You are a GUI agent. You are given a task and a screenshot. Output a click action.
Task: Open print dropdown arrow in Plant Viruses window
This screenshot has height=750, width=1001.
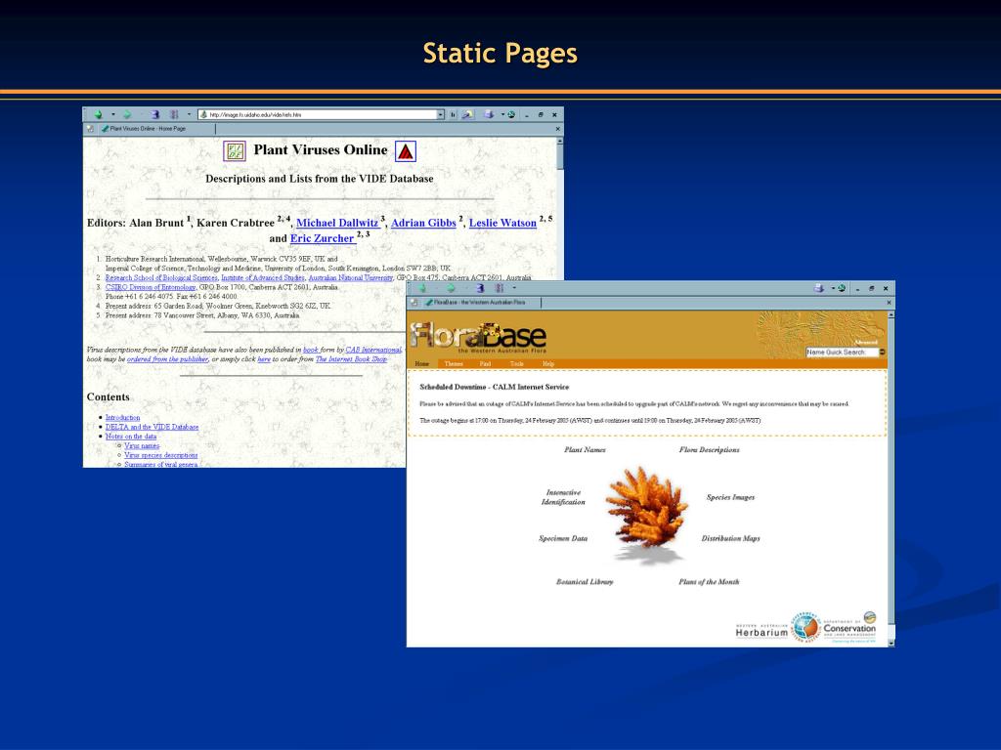click(x=502, y=115)
